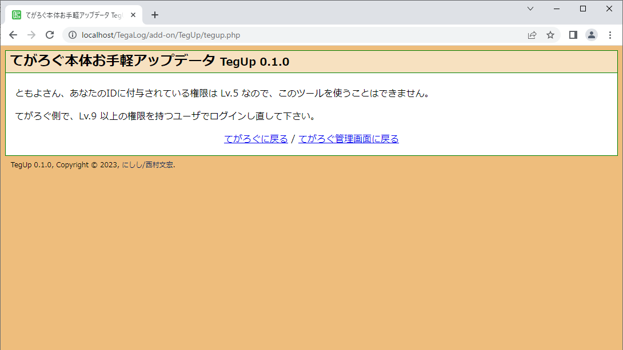Minimize the browser window
This screenshot has width=623, height=350.
[x=557, y=9]
